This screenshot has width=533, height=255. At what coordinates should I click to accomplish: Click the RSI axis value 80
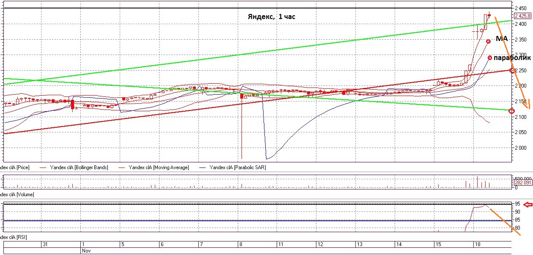517,228
